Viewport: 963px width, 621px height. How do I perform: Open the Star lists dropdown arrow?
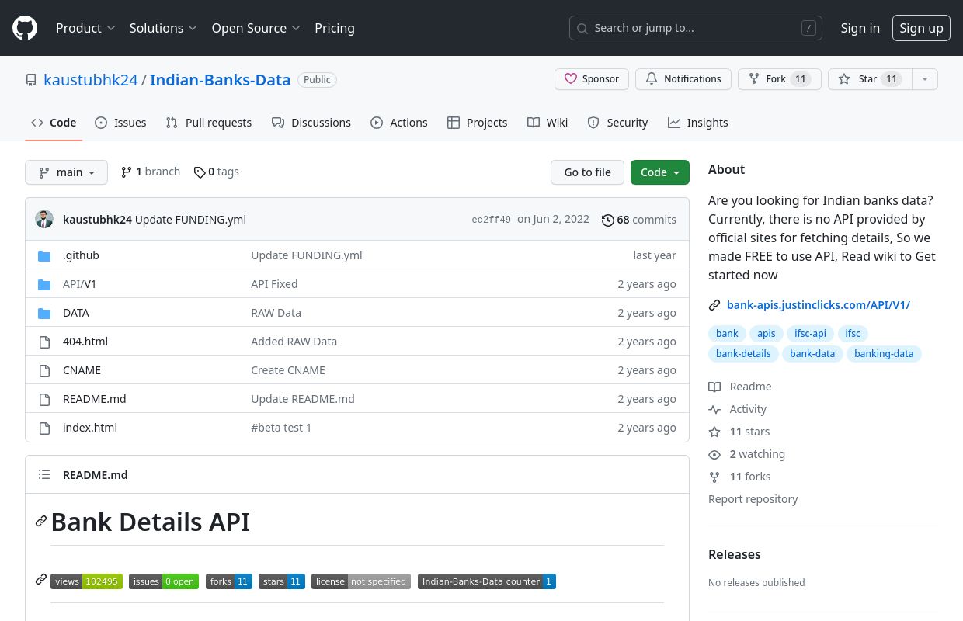pyautogui.click(x=924, y=79)
